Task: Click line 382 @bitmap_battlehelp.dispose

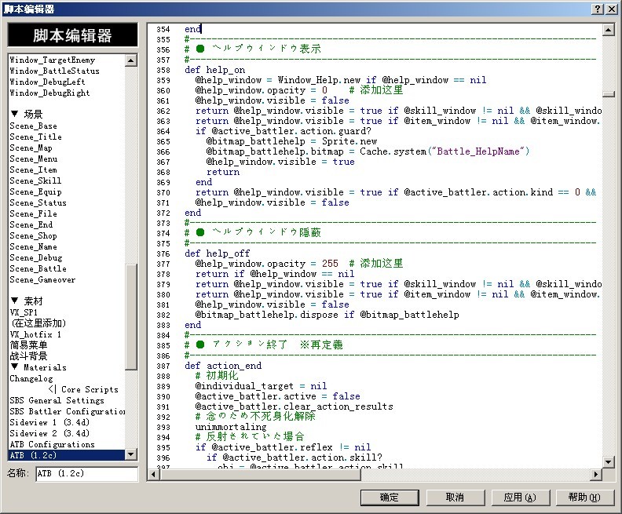Action: (x=266, y=315)
